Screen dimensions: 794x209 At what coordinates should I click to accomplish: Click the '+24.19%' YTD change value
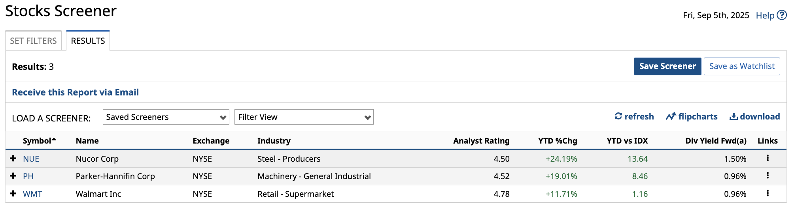[x=561, y=159]
